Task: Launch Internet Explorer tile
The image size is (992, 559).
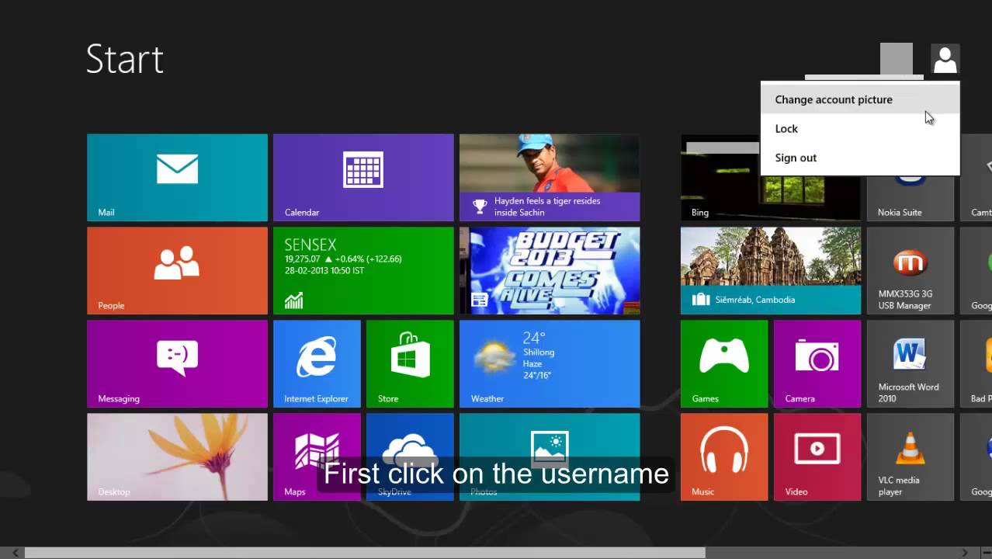Action: (317, 364)
